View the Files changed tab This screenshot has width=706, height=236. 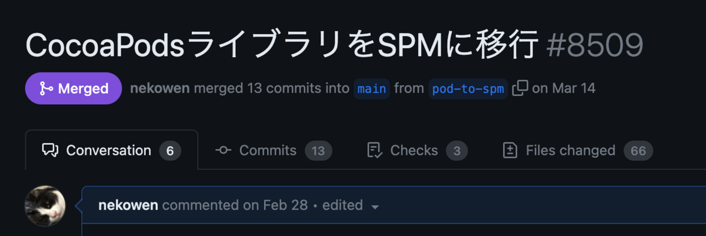pyautogui.click(x=578, y=150)
